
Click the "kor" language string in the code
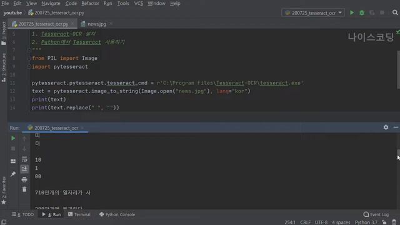[x=239, y=91]
